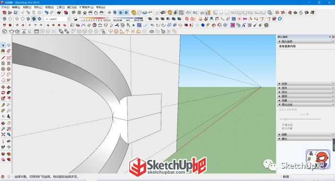Image resolution: width=335 pixels, height=181 pixels.
Task: Click the blue Undo arrow
Action: (46, 13)
